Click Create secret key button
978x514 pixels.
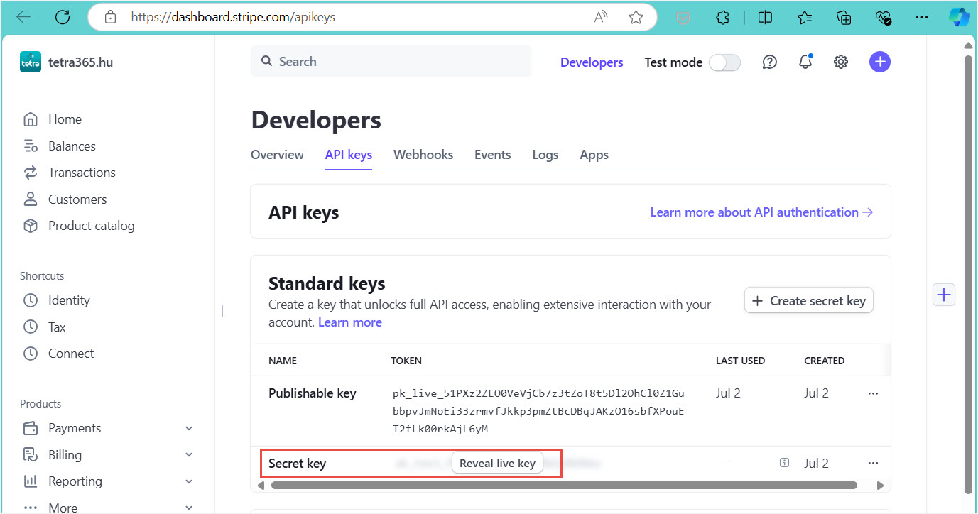pyautogui.click(x=808, y=301)
